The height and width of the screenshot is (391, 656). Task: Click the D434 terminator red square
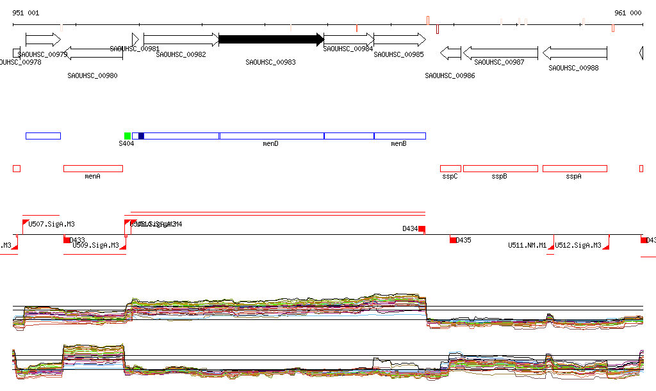click(422, 228)
